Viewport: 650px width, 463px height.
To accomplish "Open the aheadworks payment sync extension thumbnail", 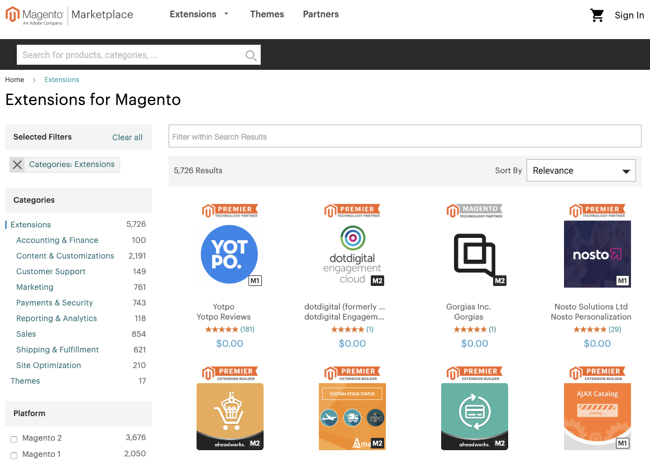I will [x=475, y=416].
